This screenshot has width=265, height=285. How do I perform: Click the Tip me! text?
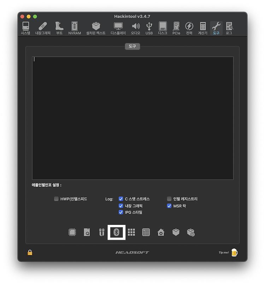pyautogui.click(x=224, y=252)
